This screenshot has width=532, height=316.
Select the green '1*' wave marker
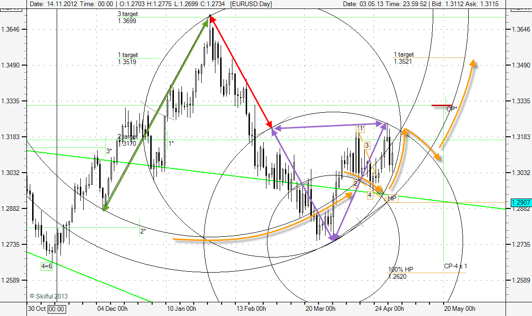coord(171,143)
